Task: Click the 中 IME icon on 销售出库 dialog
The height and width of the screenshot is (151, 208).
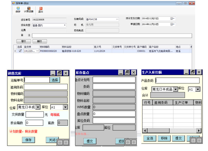Action: click(x=60, y=142)
